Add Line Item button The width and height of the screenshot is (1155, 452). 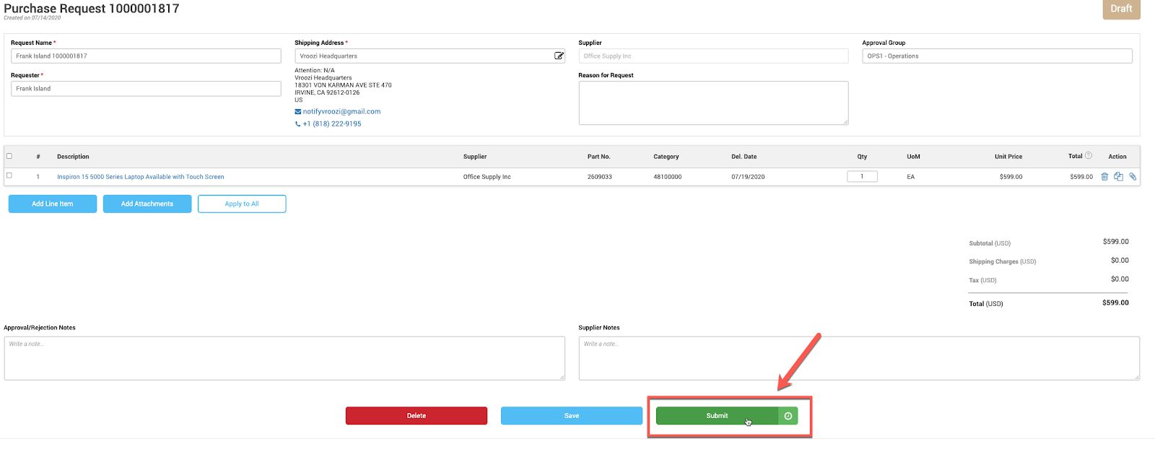click(x=53, y=204)
